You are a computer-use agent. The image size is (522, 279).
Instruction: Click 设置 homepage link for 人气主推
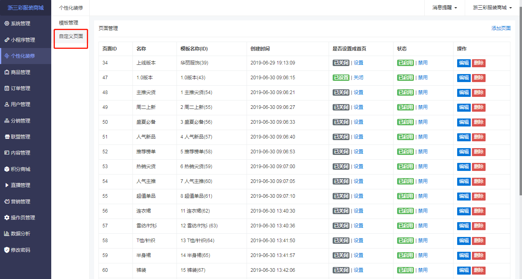(358, 181)
